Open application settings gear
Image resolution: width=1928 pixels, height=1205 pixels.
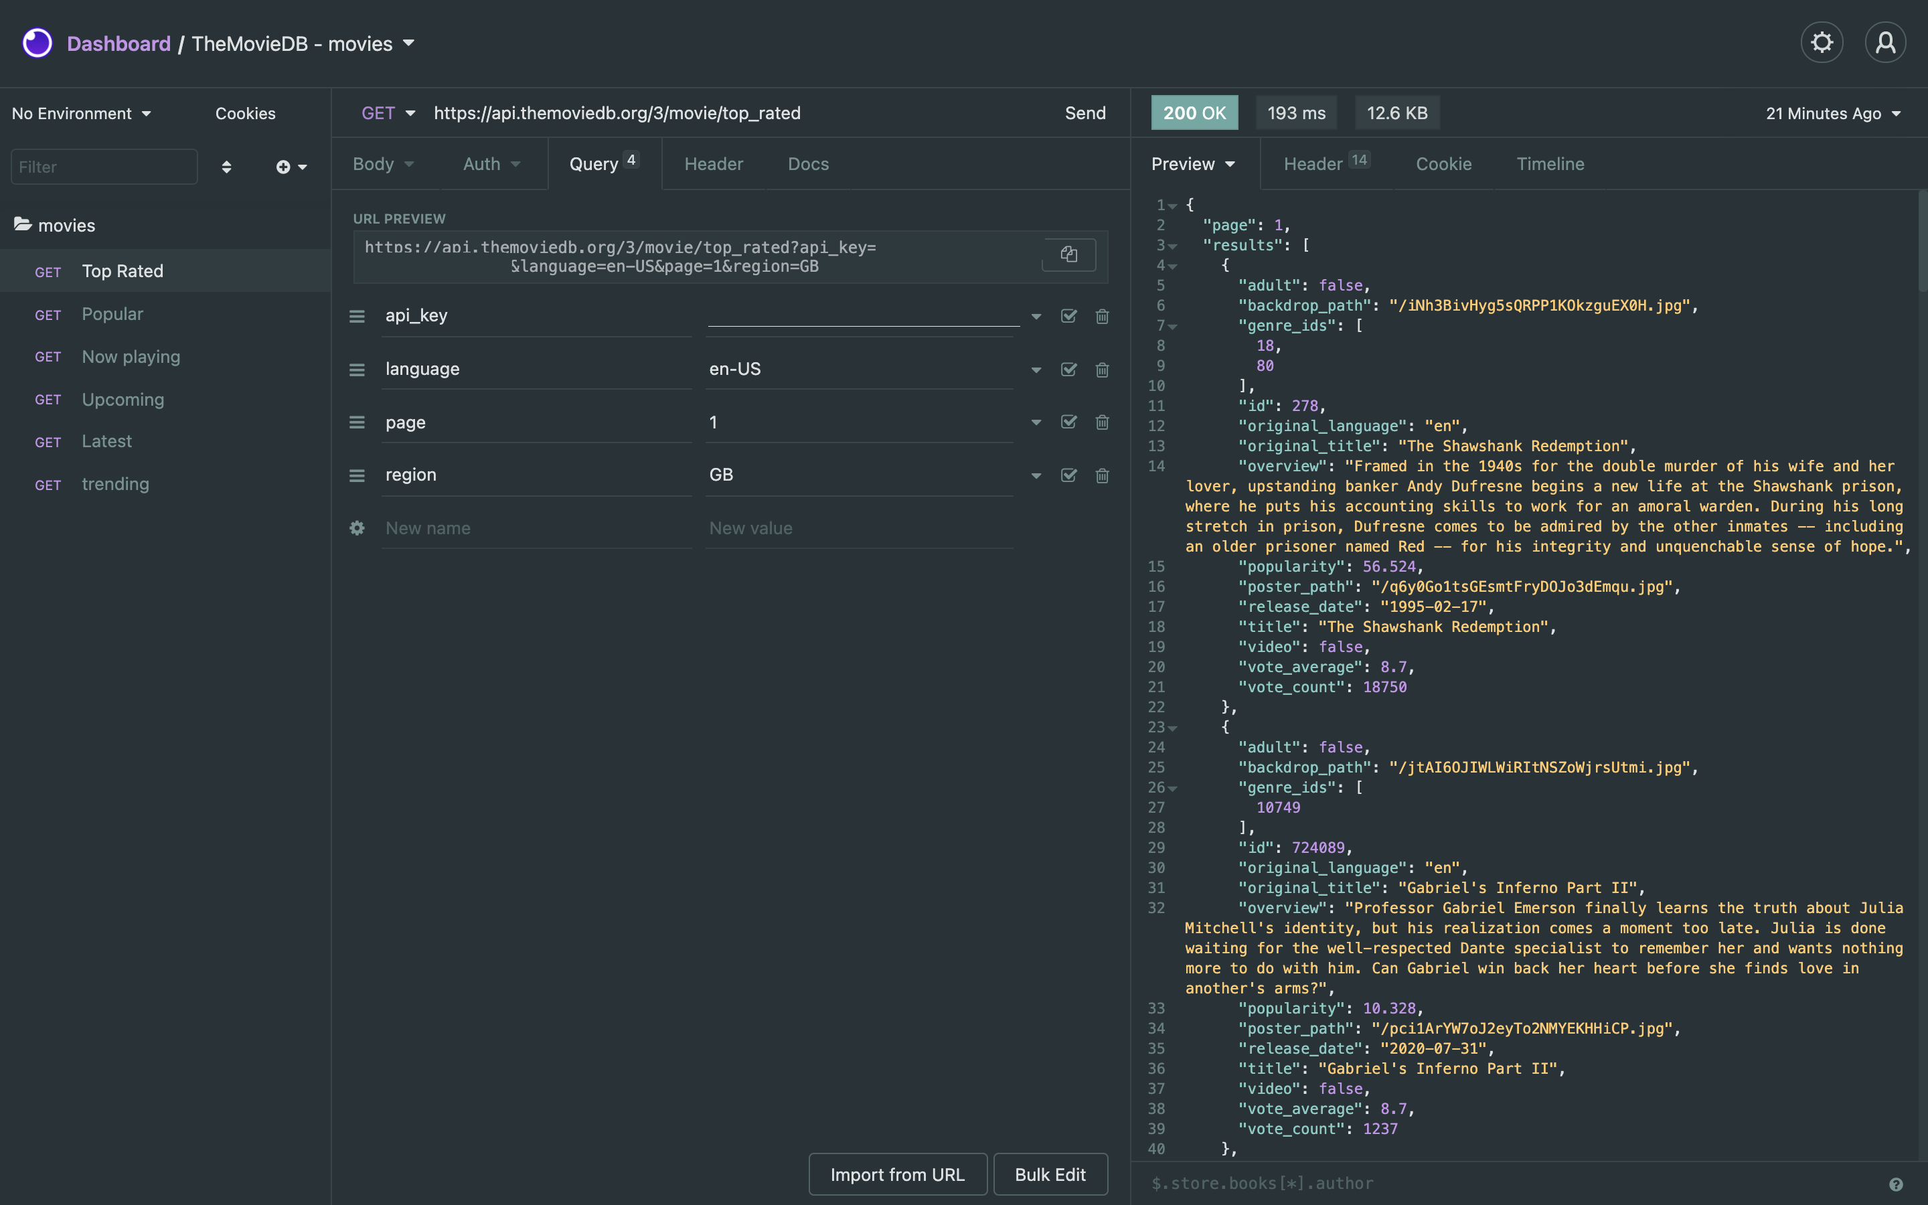(x=1822, y=42)
